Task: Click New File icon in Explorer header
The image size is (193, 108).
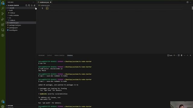Action: (x=26, y=5)
